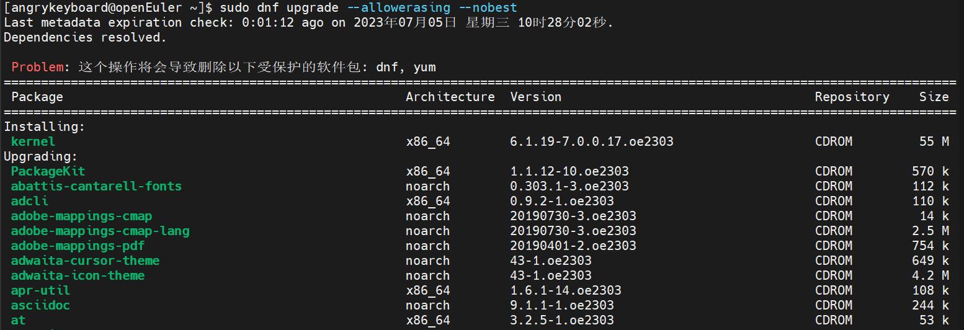Click the Version column header
The image size is (964, 330).
535,97
